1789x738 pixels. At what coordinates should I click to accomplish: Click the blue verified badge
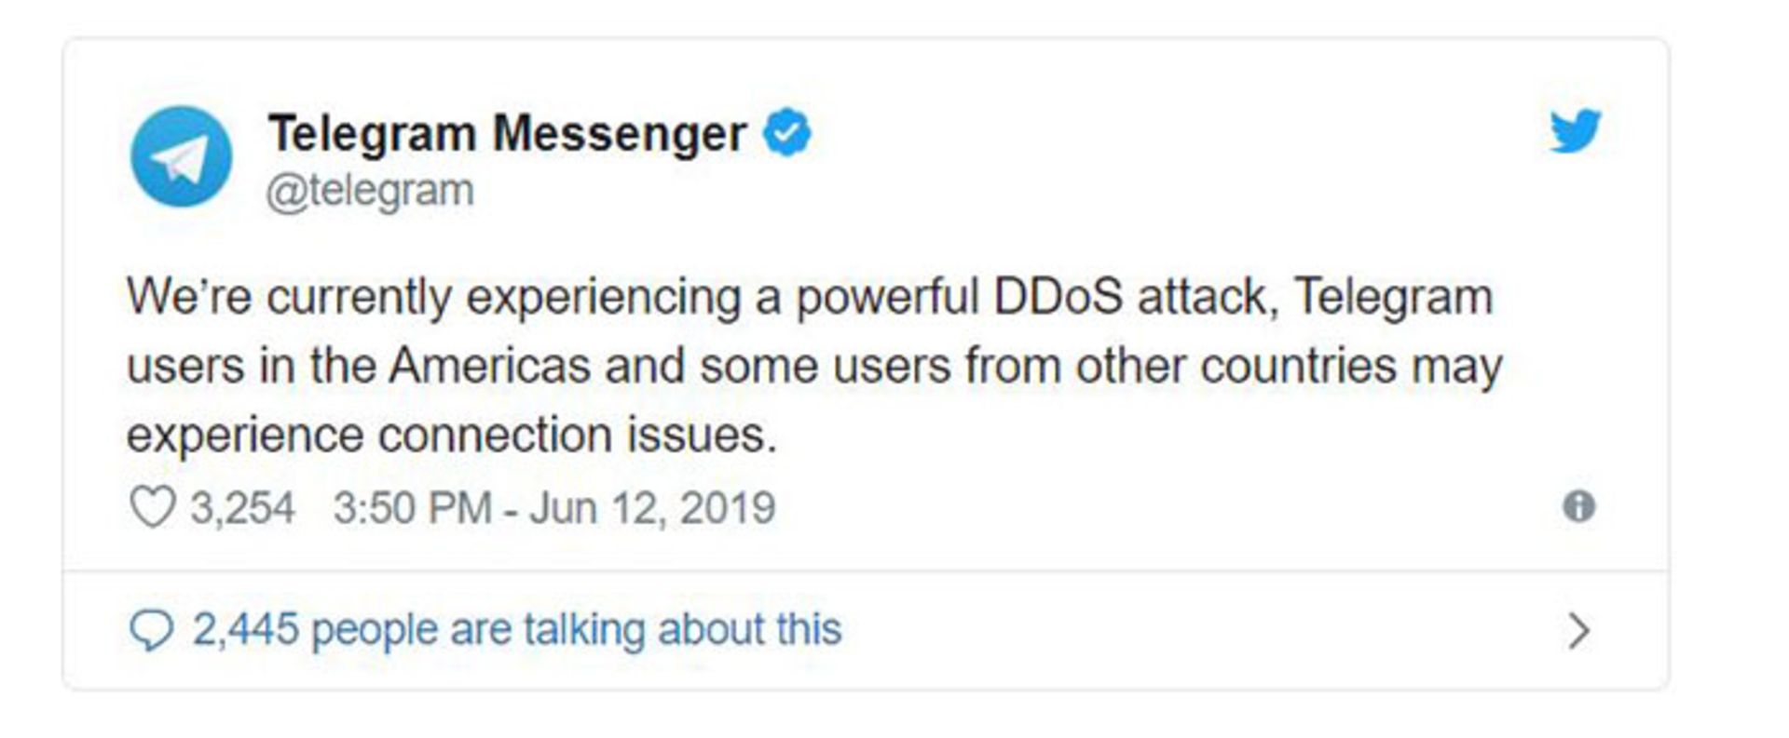pyautogui.click(x=787, y=132)
